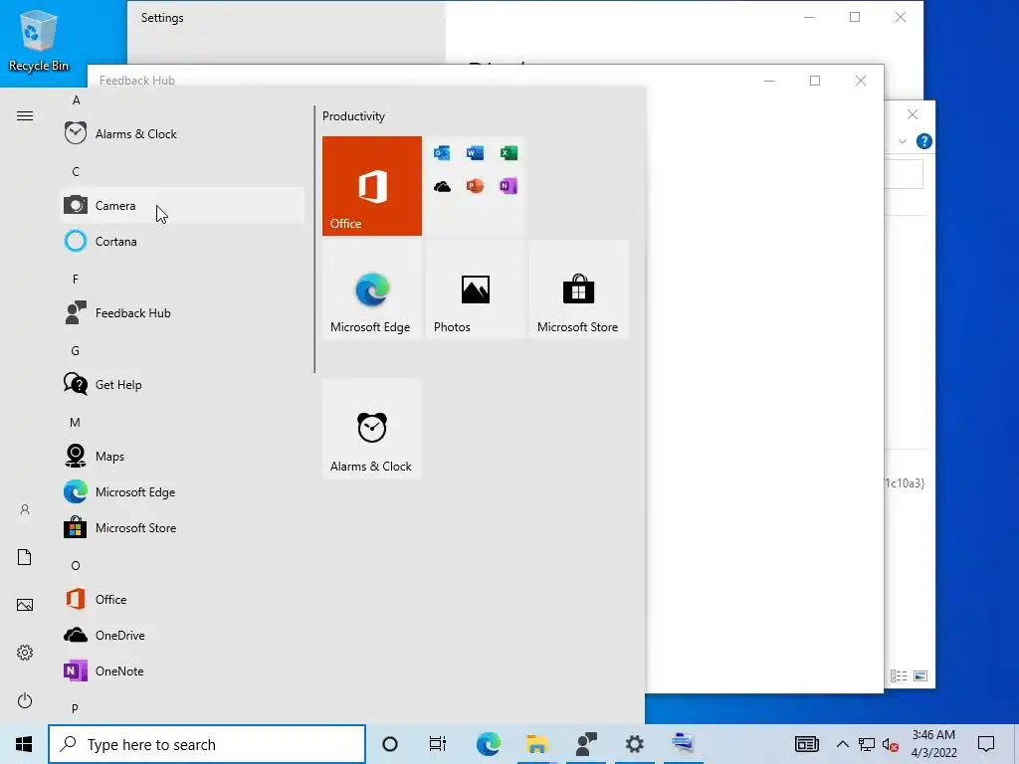This screenshot has height=764, width=1019.
Task: Expand the Start menu hamburger button
Action: 25,116
